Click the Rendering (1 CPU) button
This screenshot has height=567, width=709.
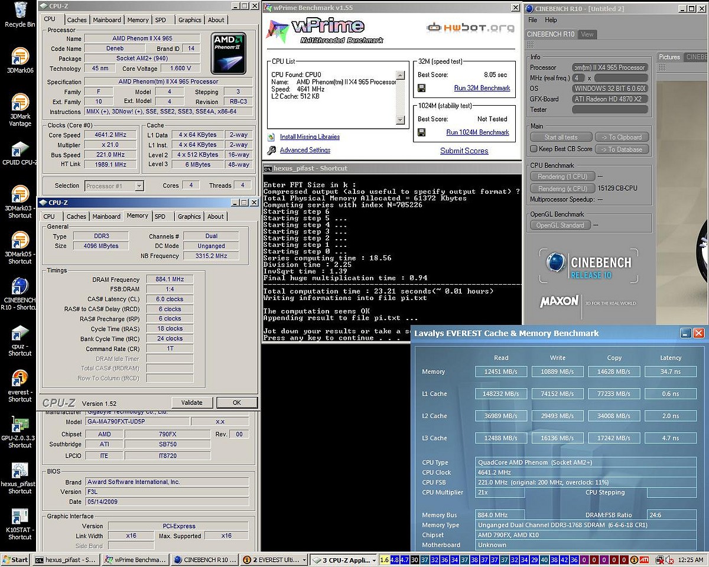point(562,176)
